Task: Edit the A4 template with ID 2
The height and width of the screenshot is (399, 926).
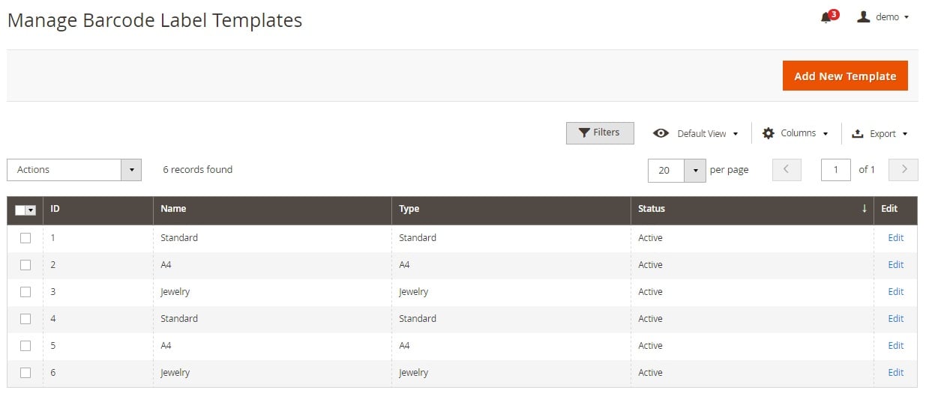Action: (895, 265)
